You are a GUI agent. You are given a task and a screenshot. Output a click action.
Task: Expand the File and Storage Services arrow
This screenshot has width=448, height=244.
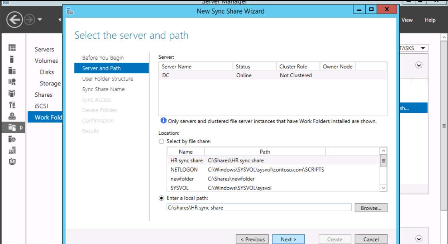tap(22, 128)
